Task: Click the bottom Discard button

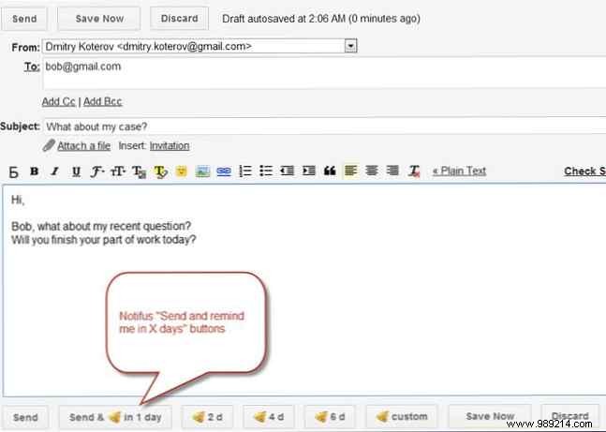Action: 569,416
